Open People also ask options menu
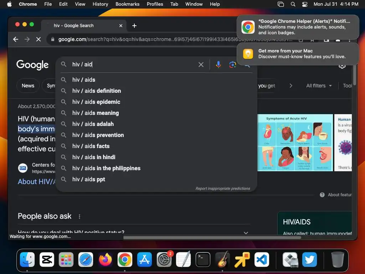This screenshot has width=365, height=274. point(79,217)
